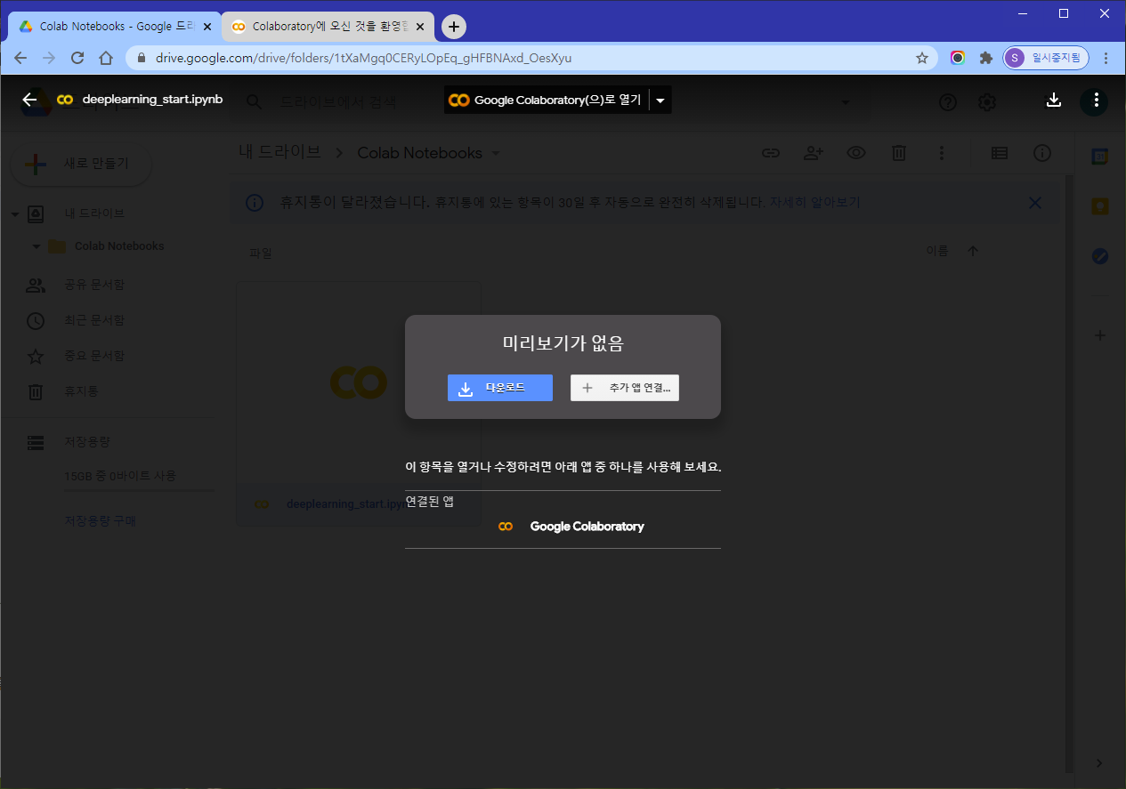
Task: Open 중요 문서함 in the sidebar
Action: [94, 356]
